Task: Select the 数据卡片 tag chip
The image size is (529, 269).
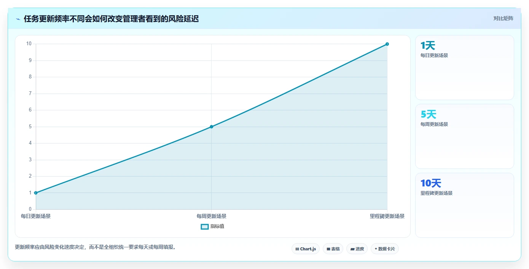Action: [x=385, y=249]
